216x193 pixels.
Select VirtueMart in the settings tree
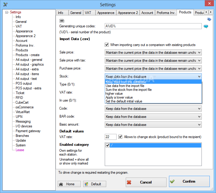coord(22,112)
